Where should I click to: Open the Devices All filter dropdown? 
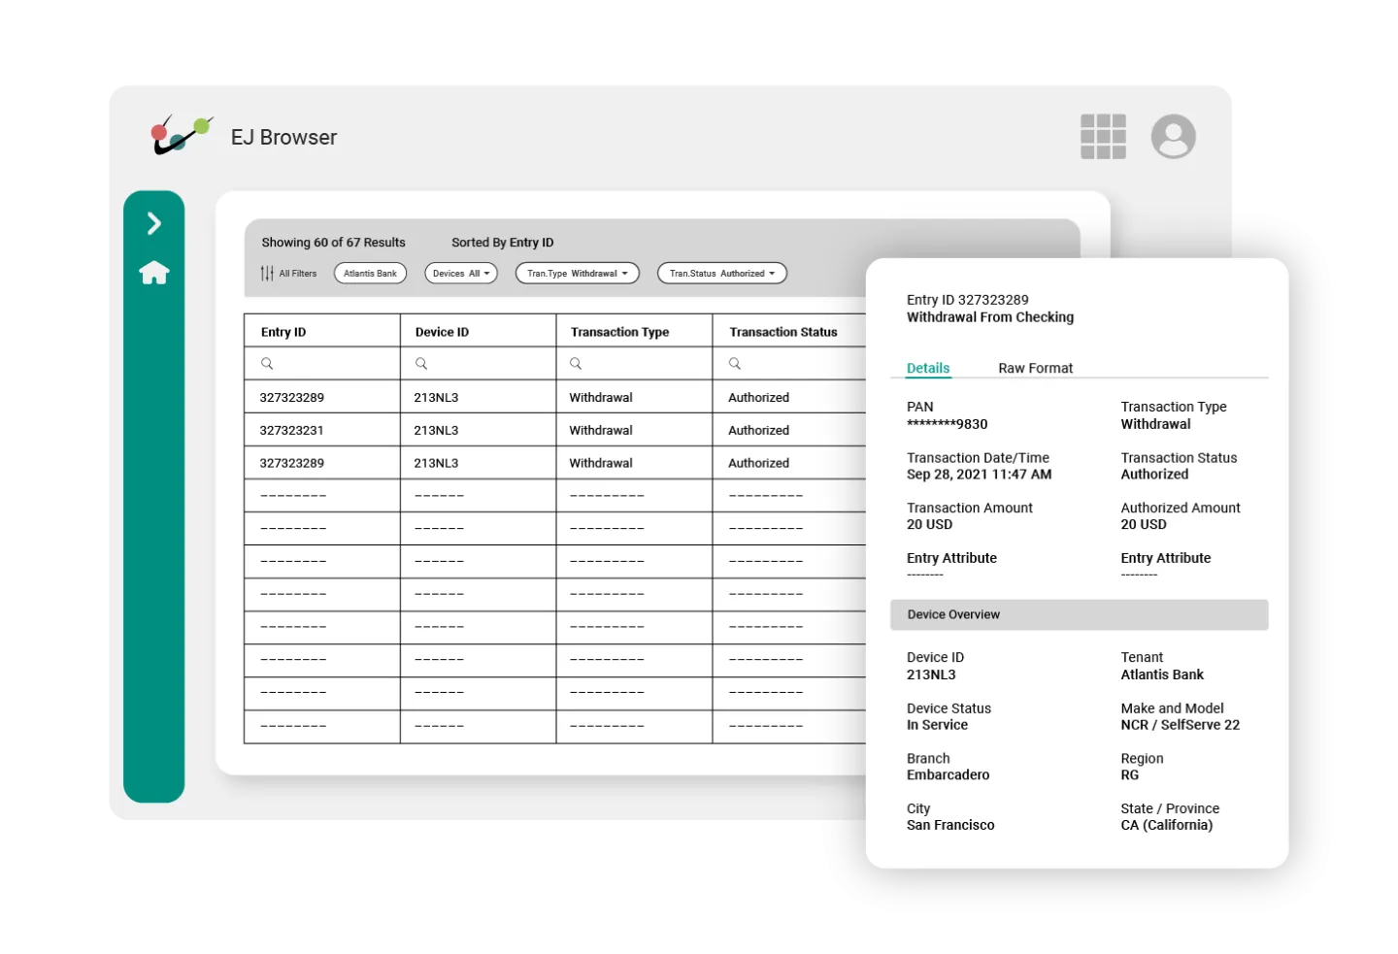pos(461,274)
